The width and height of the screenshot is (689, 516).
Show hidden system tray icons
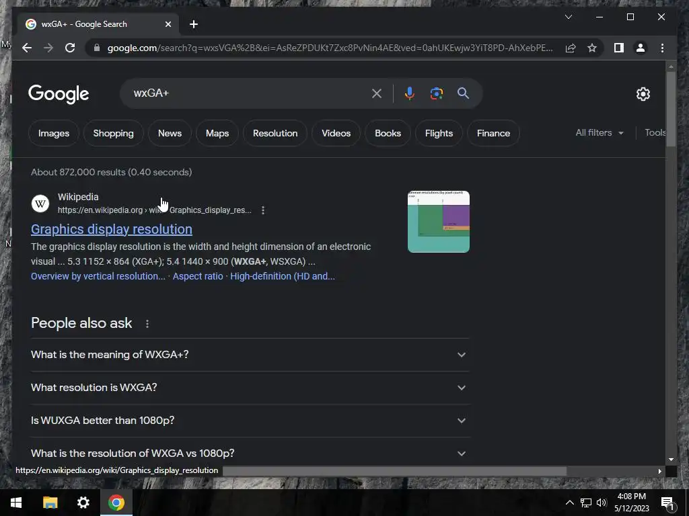coord(569,503)
